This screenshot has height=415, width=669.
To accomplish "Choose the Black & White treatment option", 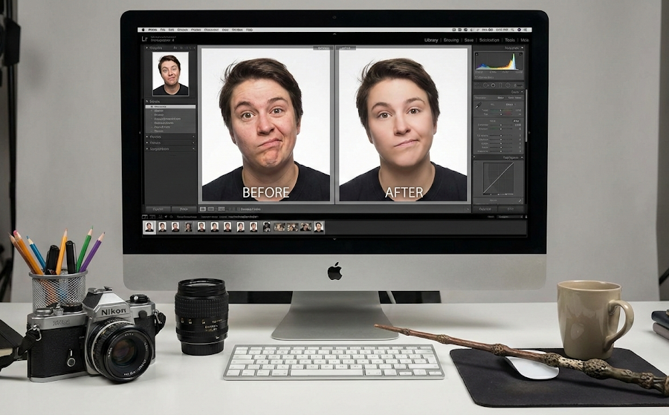I will (x=514, y=97).
